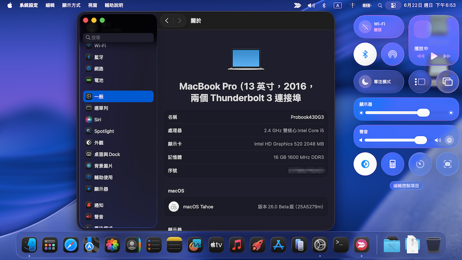Open the 顯示方式 menu
Viewport: 462px width, 260px height.
pos(71,5)
